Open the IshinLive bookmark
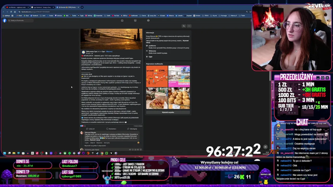The width and height of the screenshot is (333, 187). [x=59, y=16]
